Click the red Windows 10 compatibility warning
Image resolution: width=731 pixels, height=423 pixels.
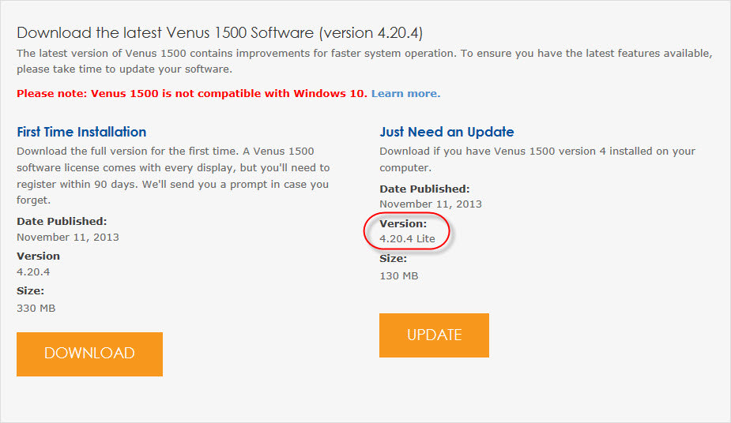[x=192, y=94]
